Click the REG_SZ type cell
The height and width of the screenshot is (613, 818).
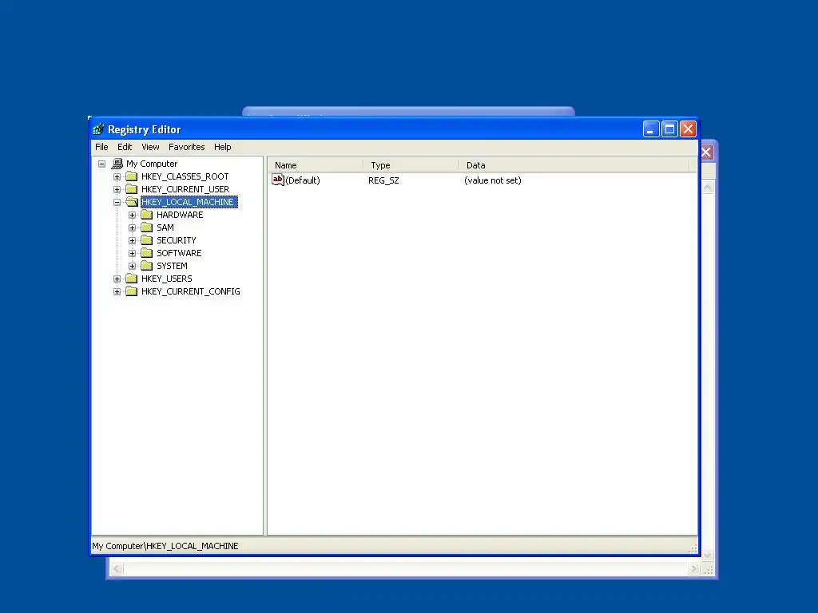[x=383, y=180]
